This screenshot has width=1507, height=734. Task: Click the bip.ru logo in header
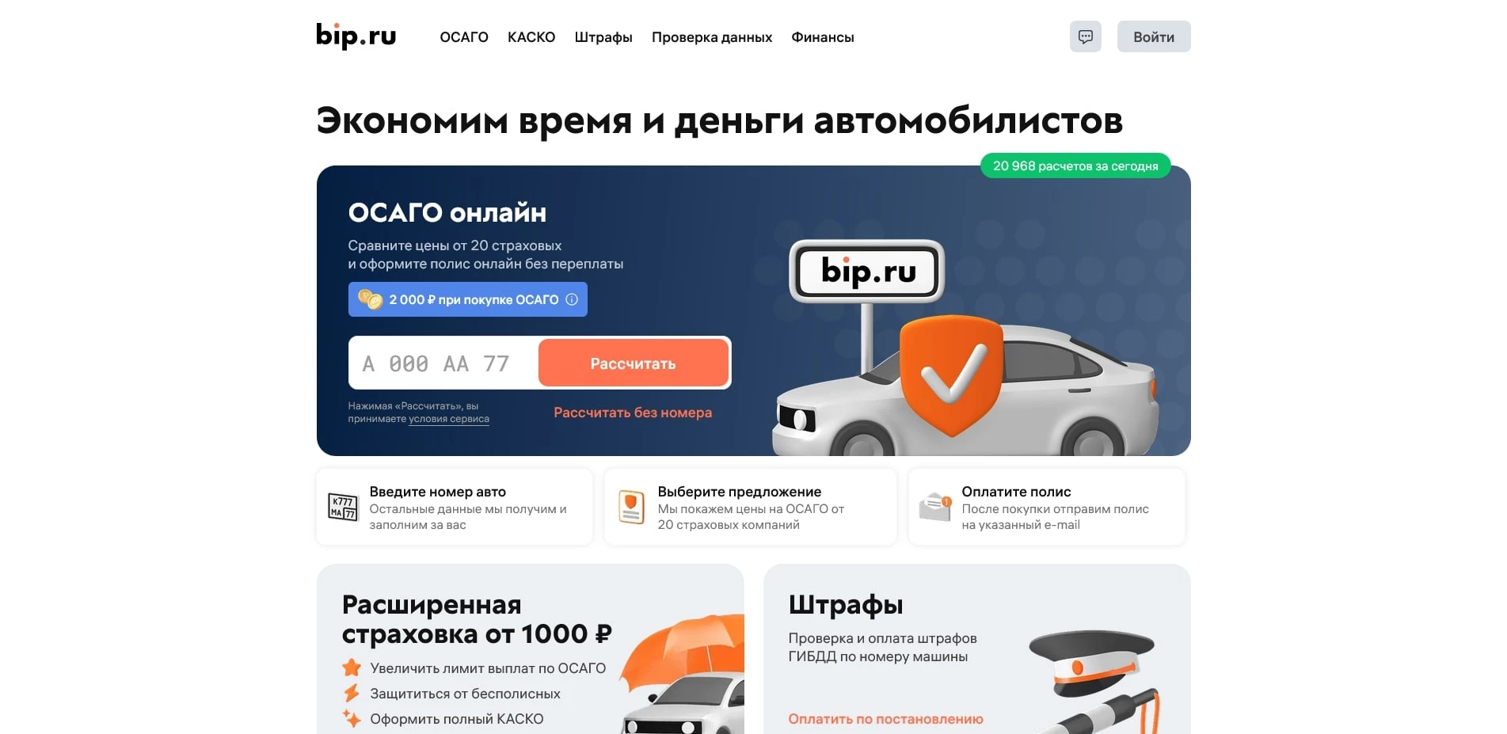pyautogui.click(x=356, y=36)
